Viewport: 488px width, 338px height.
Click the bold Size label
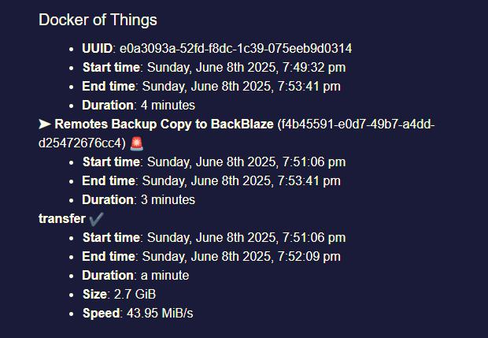coord(94,295)
